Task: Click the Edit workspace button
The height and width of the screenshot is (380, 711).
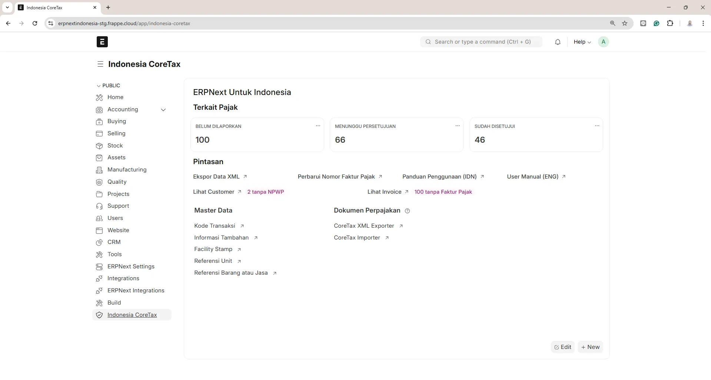Action: [x=563, y=347]
